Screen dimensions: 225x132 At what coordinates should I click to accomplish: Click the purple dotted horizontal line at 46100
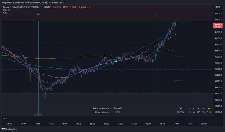[x=108, y=69]
